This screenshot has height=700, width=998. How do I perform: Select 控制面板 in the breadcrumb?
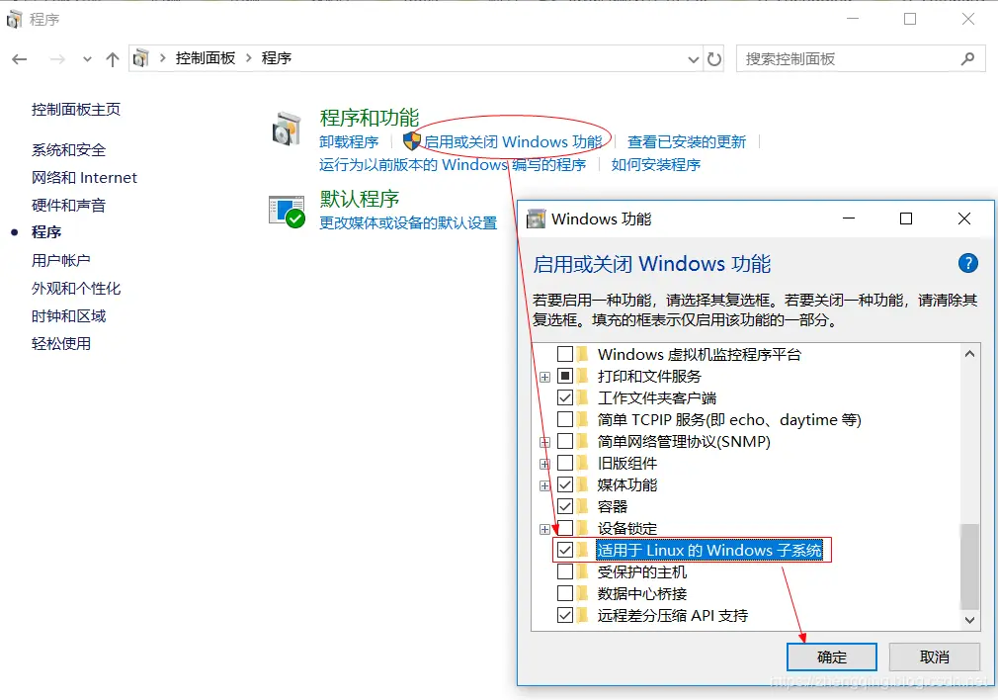click(205, 58)
